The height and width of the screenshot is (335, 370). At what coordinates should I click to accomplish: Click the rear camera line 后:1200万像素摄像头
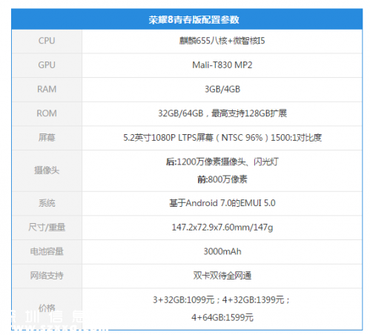click(x=222, y=162)
